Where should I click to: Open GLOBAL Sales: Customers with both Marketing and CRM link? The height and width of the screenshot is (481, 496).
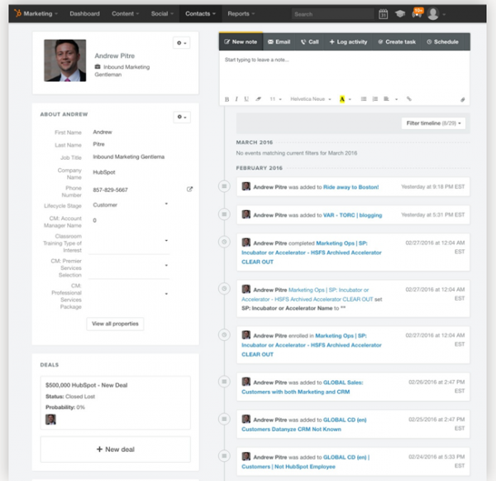(x=303, y=387)
